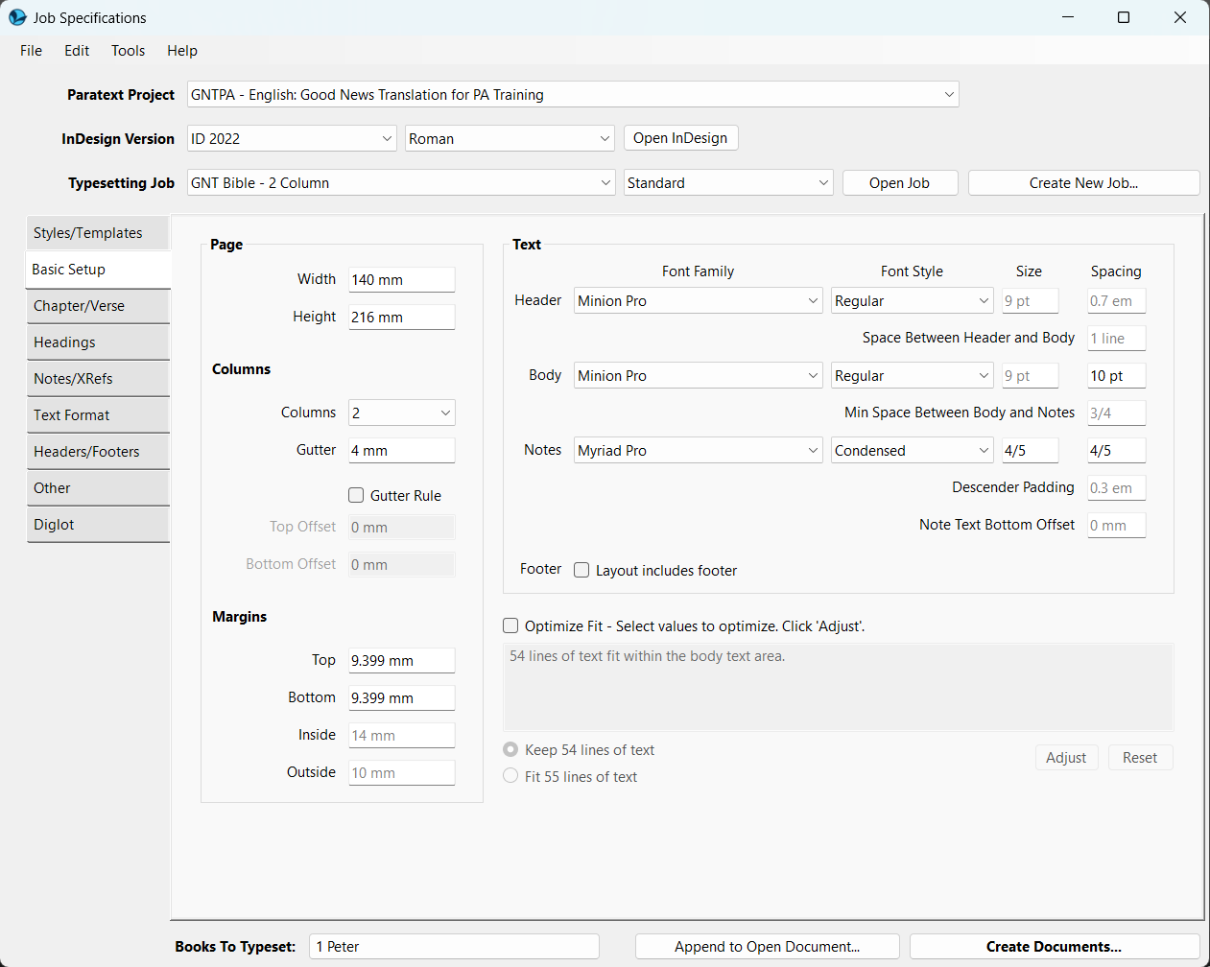Switch to the Diglot tab
Screen dimensions: 1210x967
pyautogui.click(x=98, y=525)
